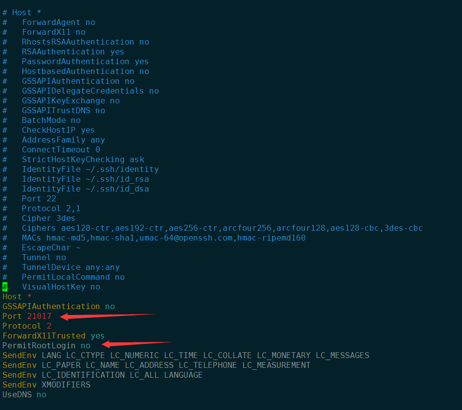Click the GSSAPIAuthentication setting line

59,307
